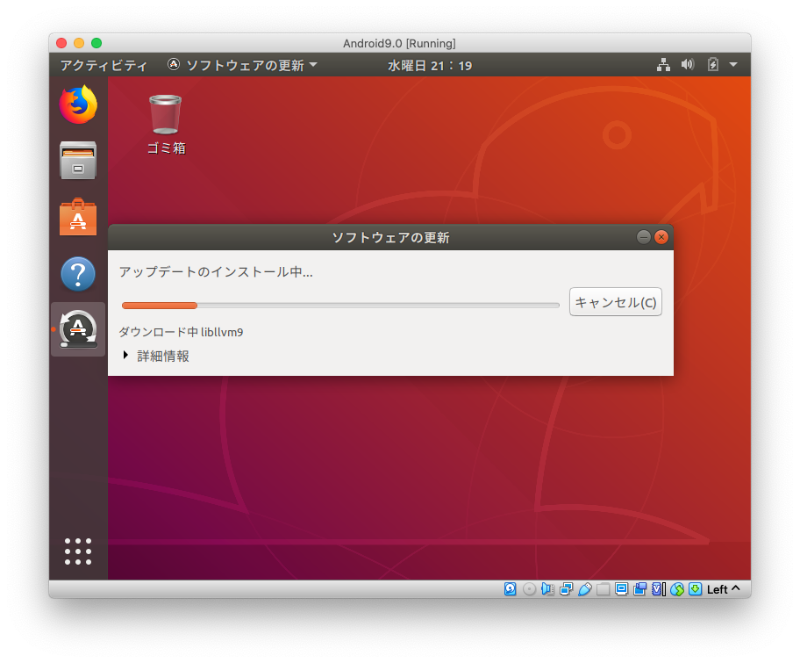Click the clock 水曜日 21:19
Screen dimensions: 800x663
(x=430, y=65)
